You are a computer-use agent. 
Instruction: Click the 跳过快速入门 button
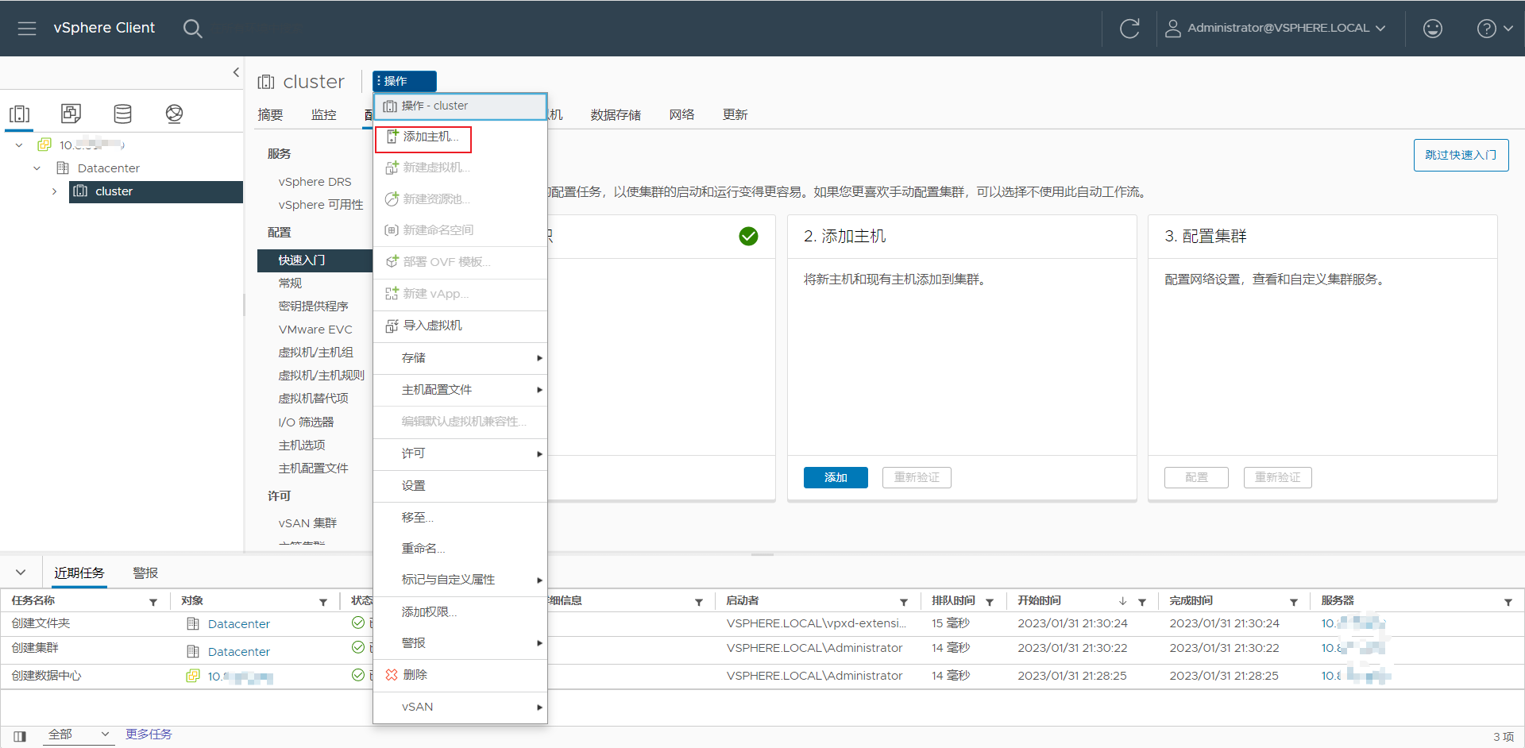coord(1460,155)
